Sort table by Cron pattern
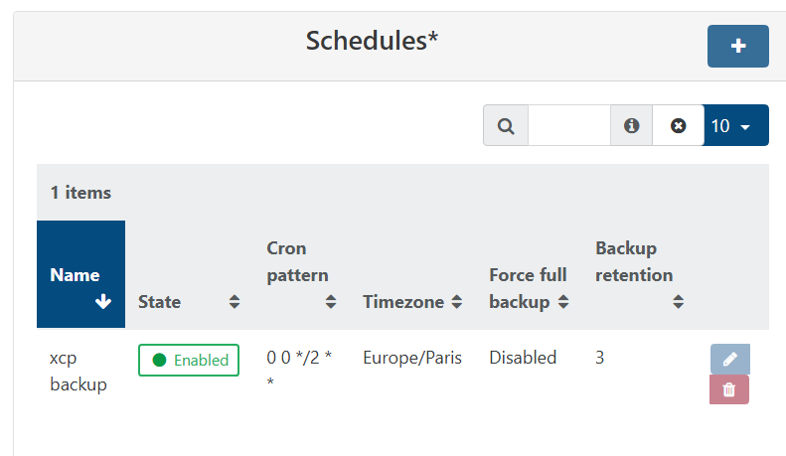Screen dimensions: 786x456 click(x=330, y=302)
